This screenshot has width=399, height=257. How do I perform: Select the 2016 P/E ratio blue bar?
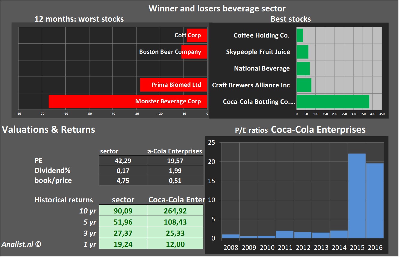pos(375,201)
